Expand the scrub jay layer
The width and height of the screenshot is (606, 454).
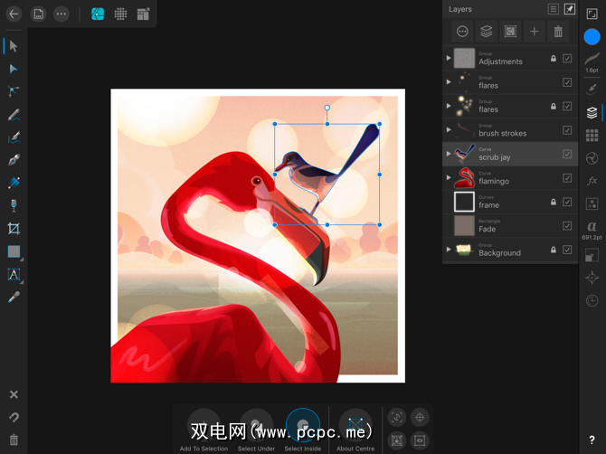pyautogui.click(x=449, y=154)
